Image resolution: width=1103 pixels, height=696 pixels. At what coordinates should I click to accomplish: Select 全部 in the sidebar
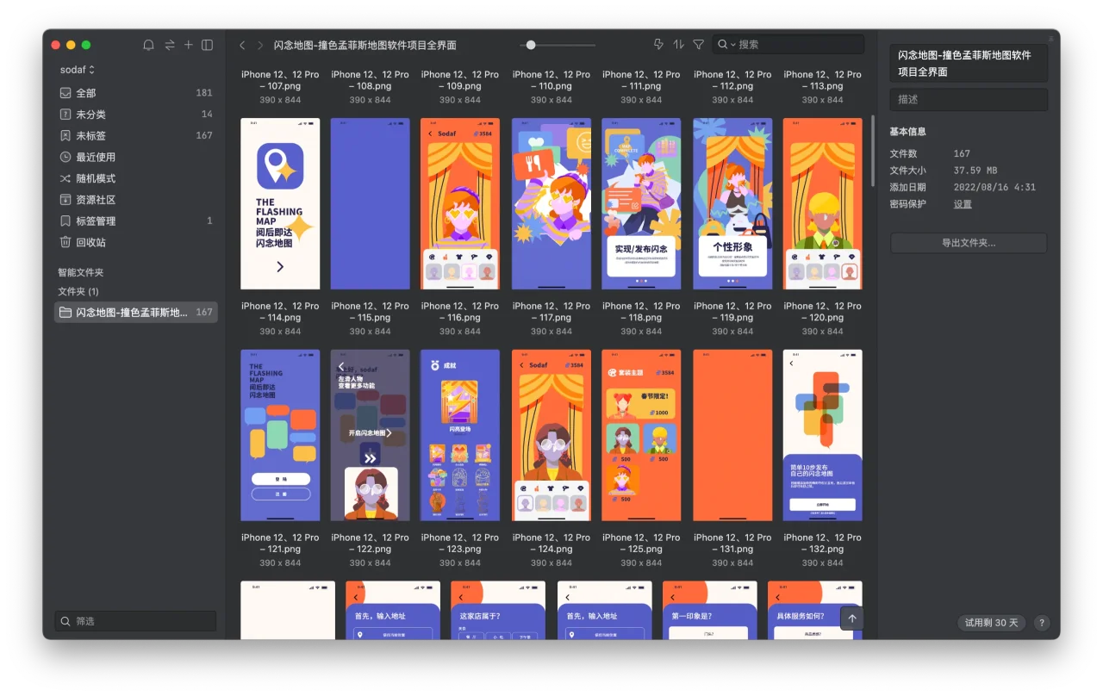(136, 93)
